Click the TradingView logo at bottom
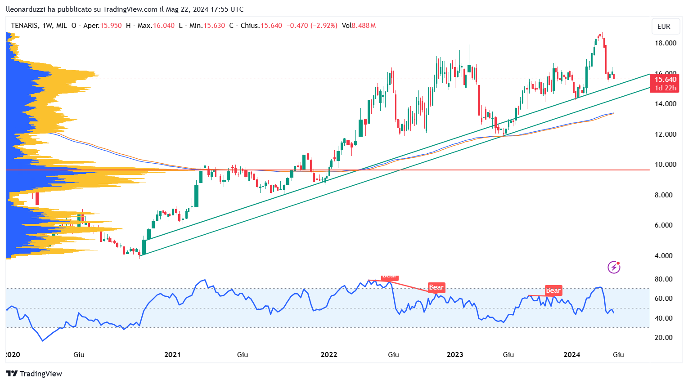This screenshot has height=384, width=688. (34, 374)
